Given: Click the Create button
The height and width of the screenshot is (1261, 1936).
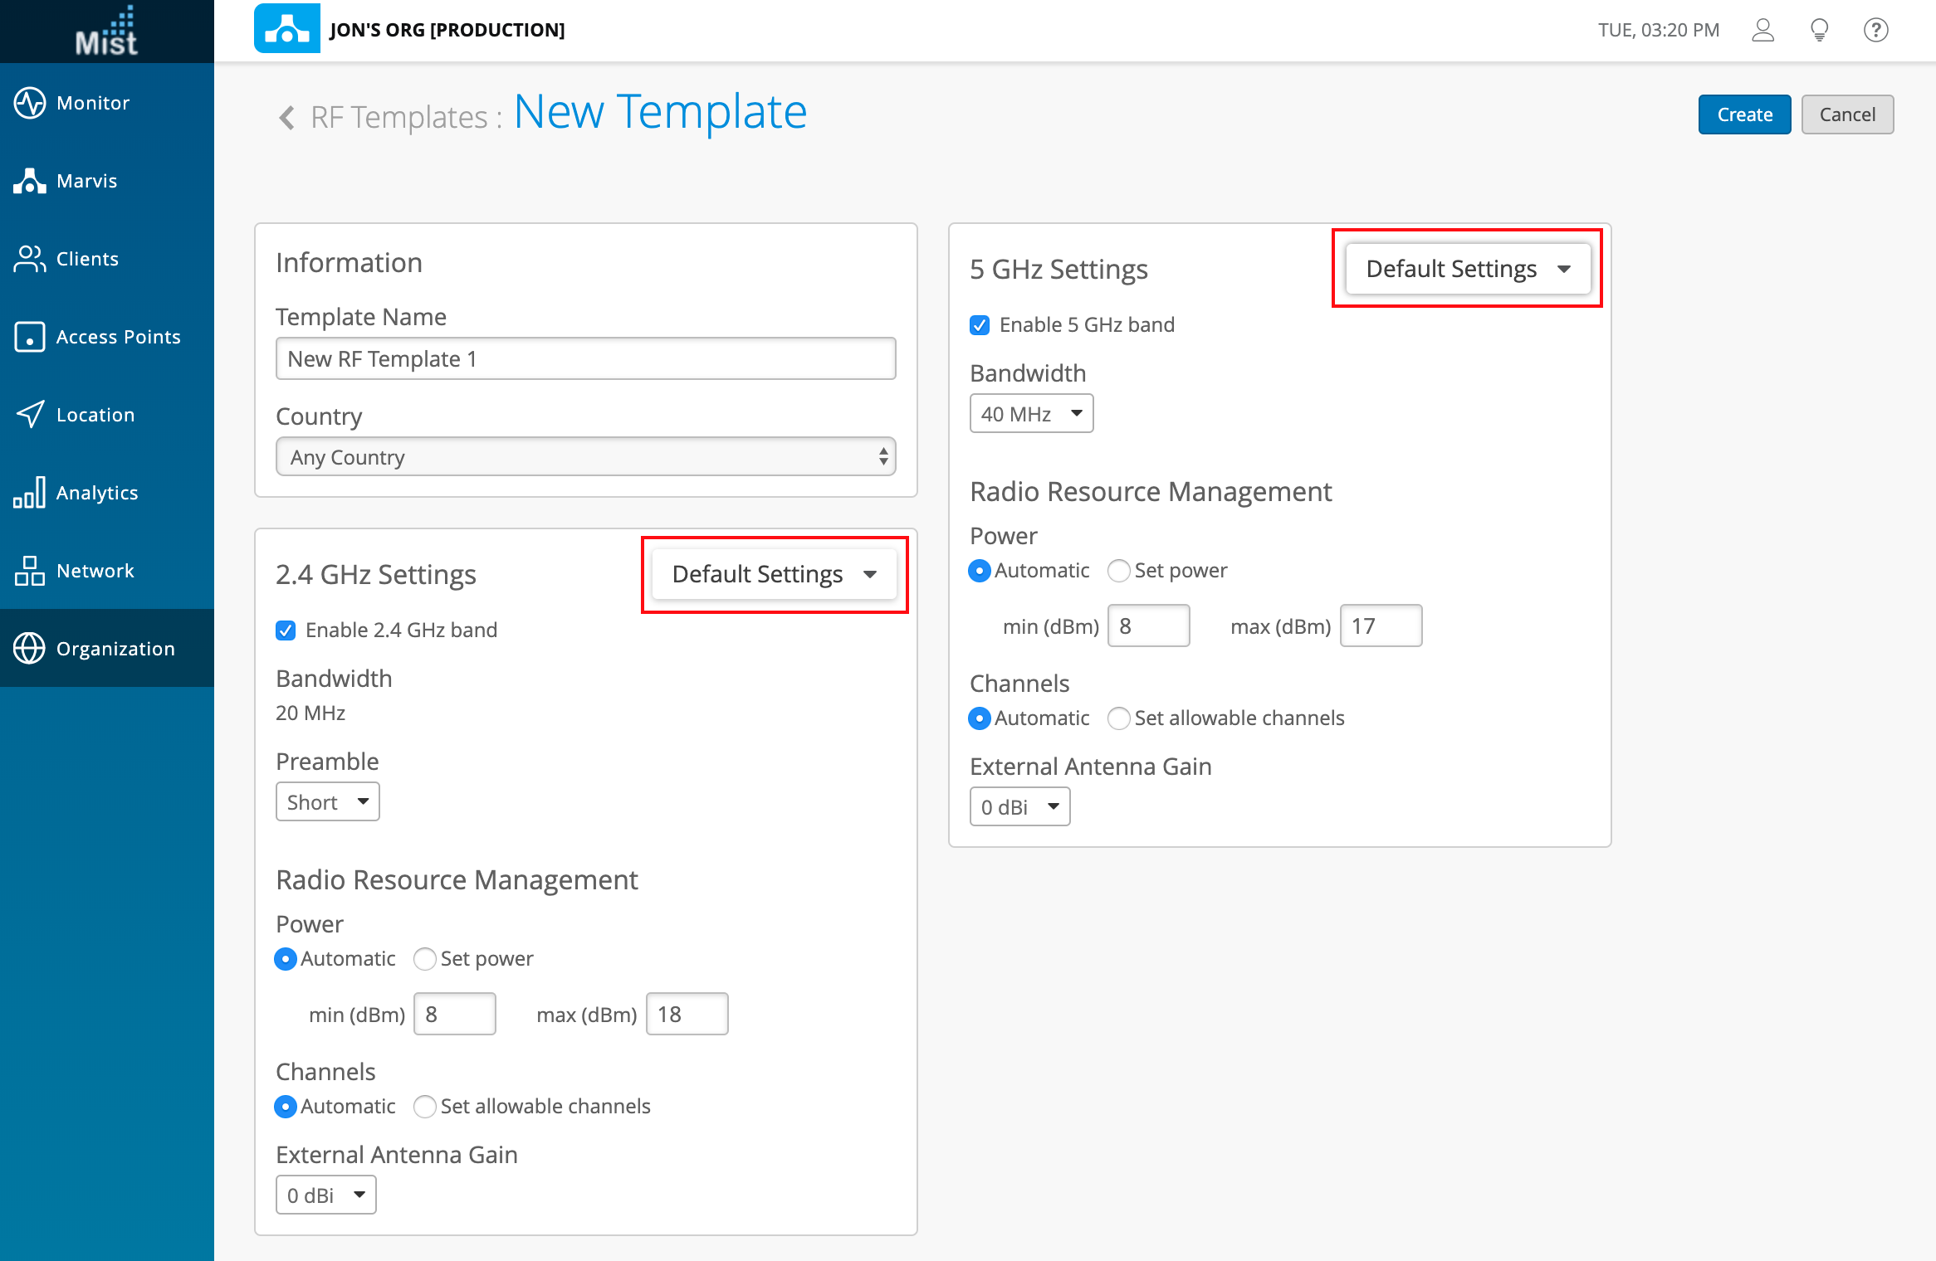Looking at the screenshot, I should 1744,114.
